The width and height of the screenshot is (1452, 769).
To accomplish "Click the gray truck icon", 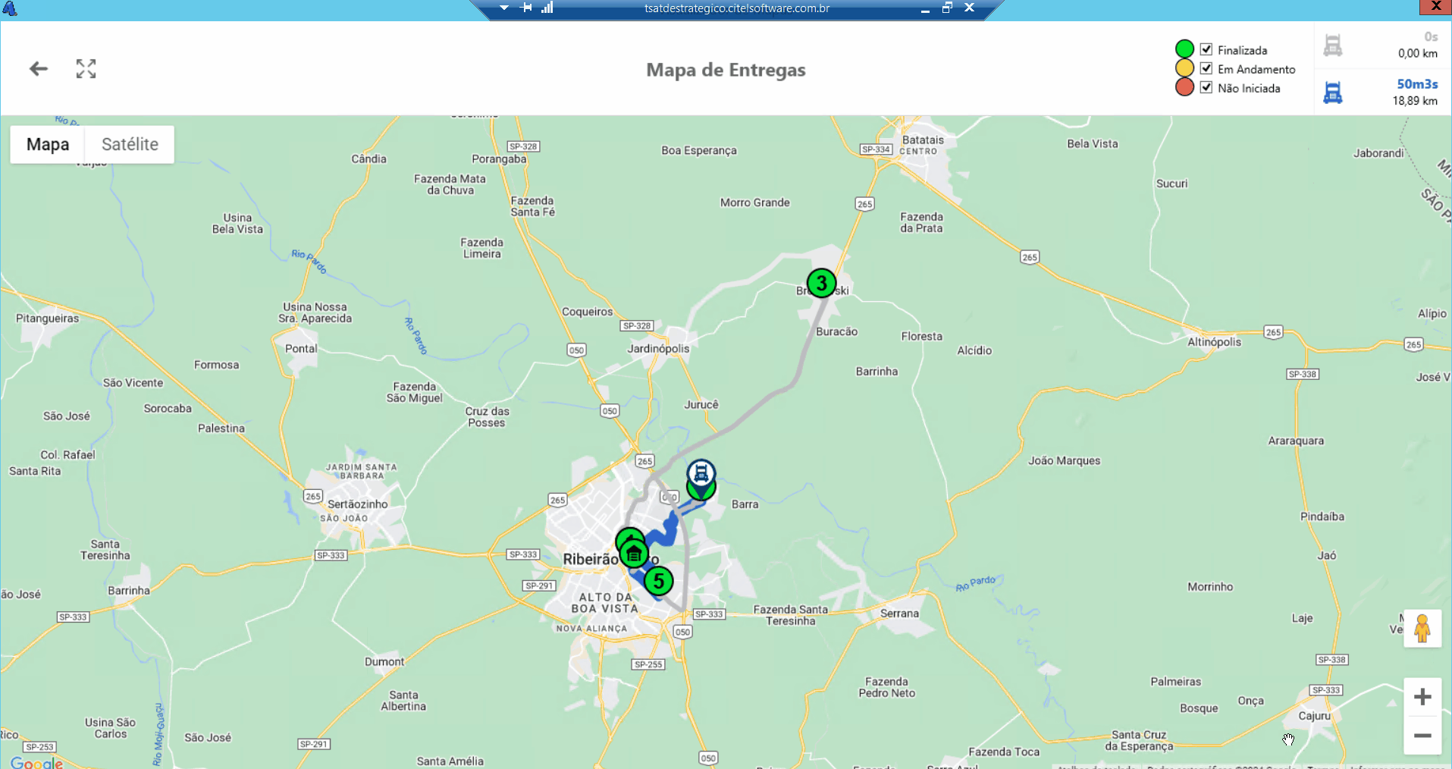I will click(1332, 46).
